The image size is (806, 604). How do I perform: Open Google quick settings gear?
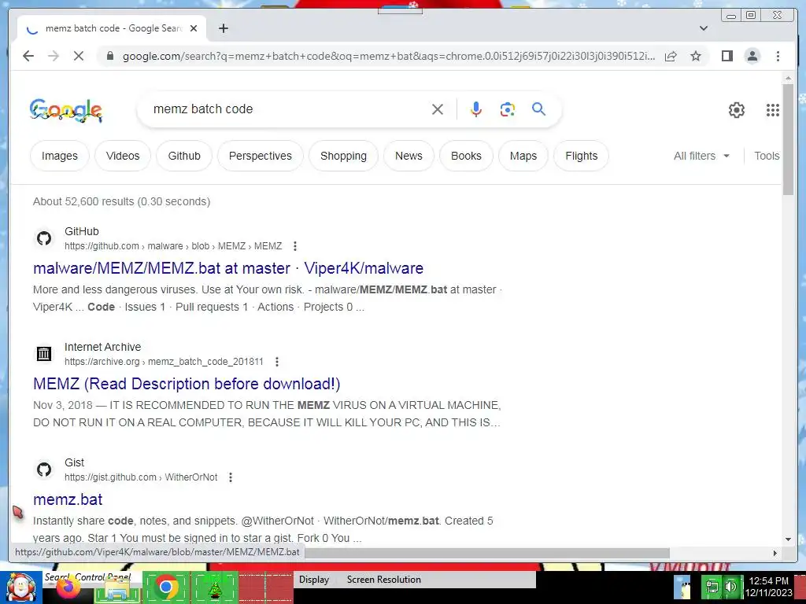(737, 110)
